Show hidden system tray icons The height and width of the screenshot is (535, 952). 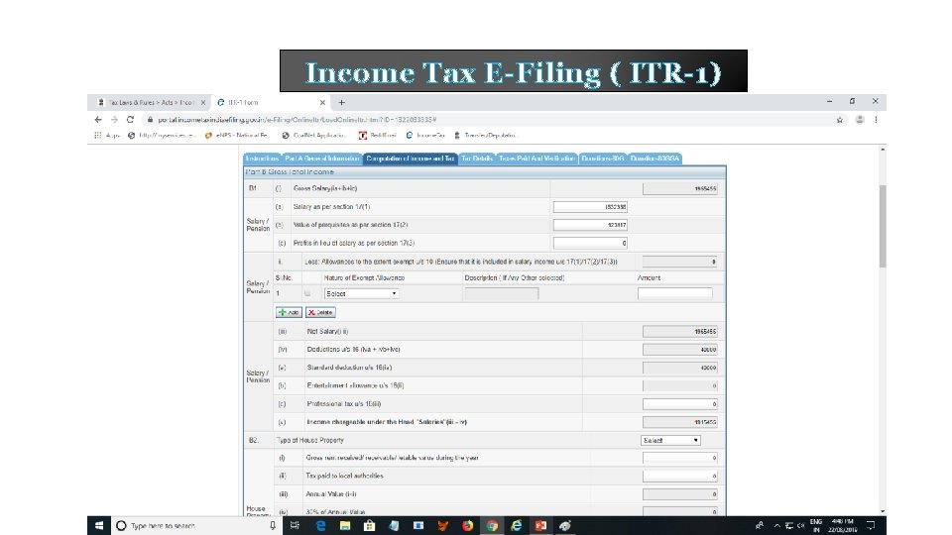(x=776, y=526)
